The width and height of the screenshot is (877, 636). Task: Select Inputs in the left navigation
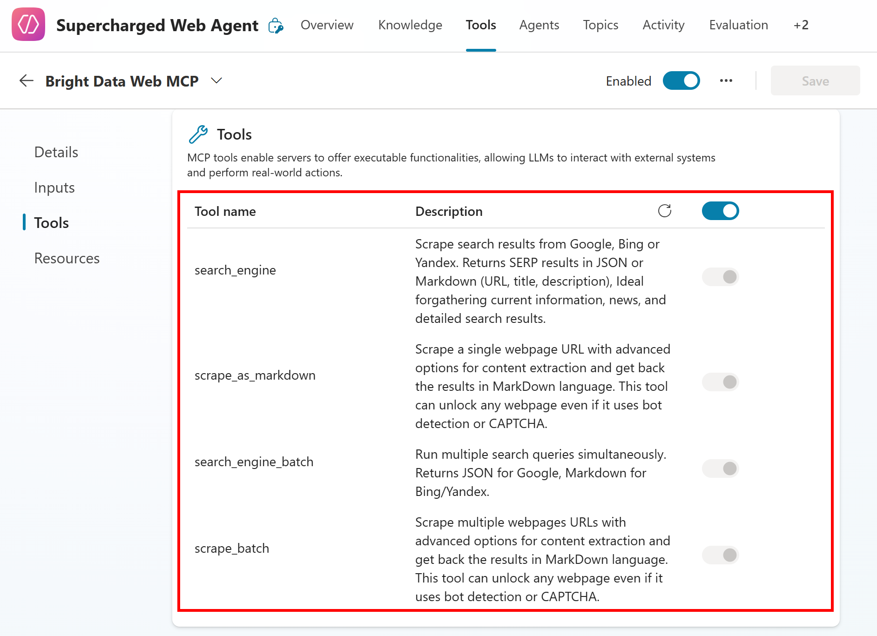(54, 187)
